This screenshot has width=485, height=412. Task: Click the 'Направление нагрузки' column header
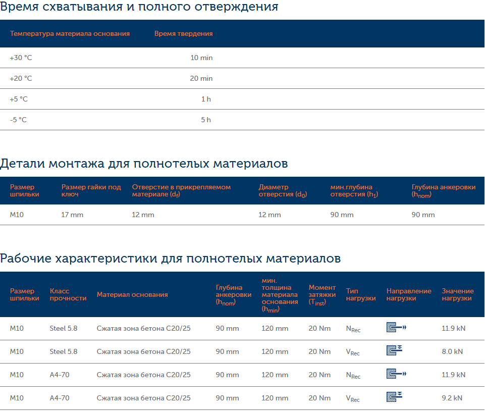[409, 294]
